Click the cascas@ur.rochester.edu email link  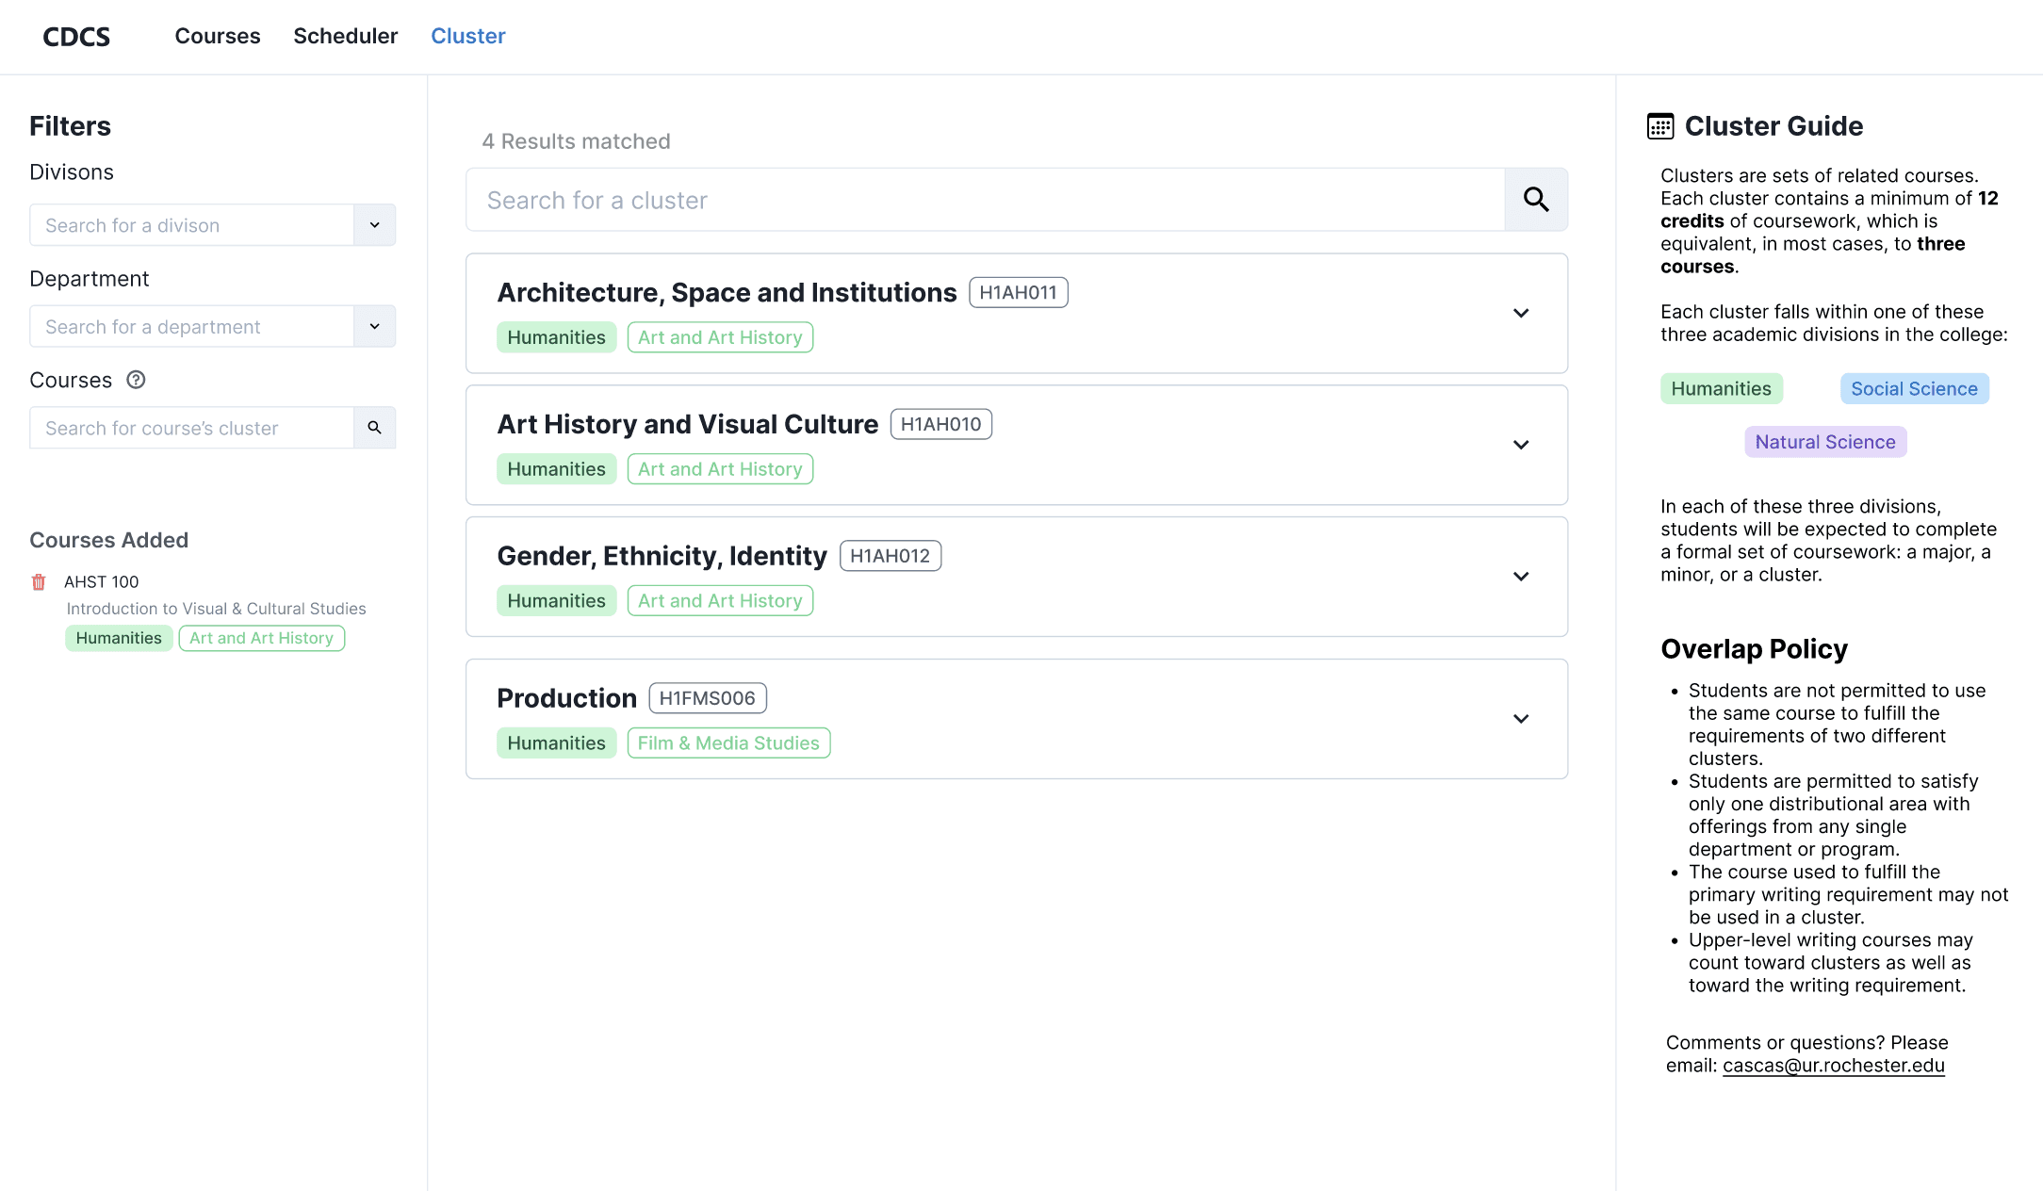tap(1833, 1066)
